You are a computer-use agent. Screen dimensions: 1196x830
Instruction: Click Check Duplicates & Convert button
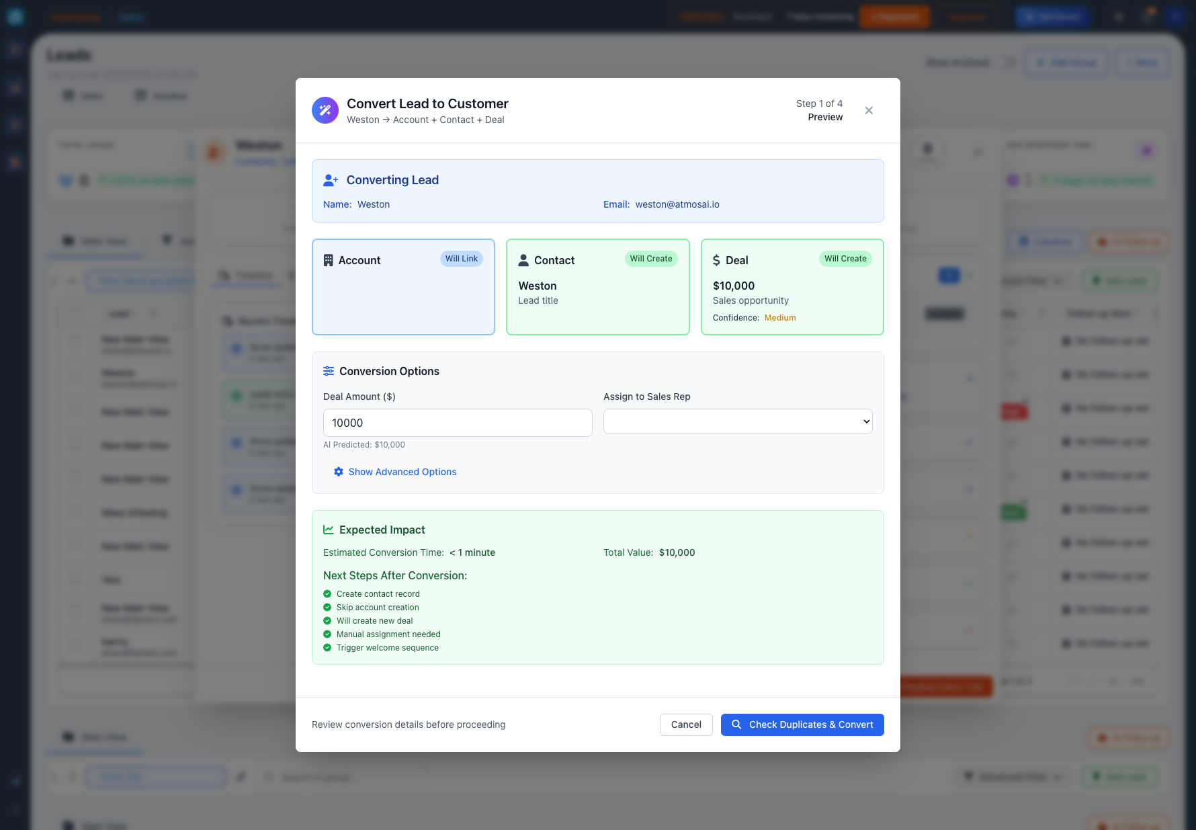802,724
